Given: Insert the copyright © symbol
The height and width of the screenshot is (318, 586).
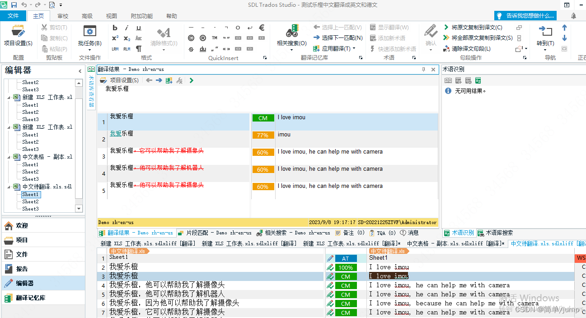Looking at the screenshot, I should click(x=191, y=38).
